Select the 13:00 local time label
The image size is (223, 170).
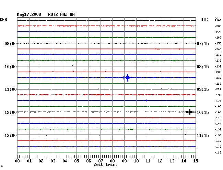[x=11, y=135]
